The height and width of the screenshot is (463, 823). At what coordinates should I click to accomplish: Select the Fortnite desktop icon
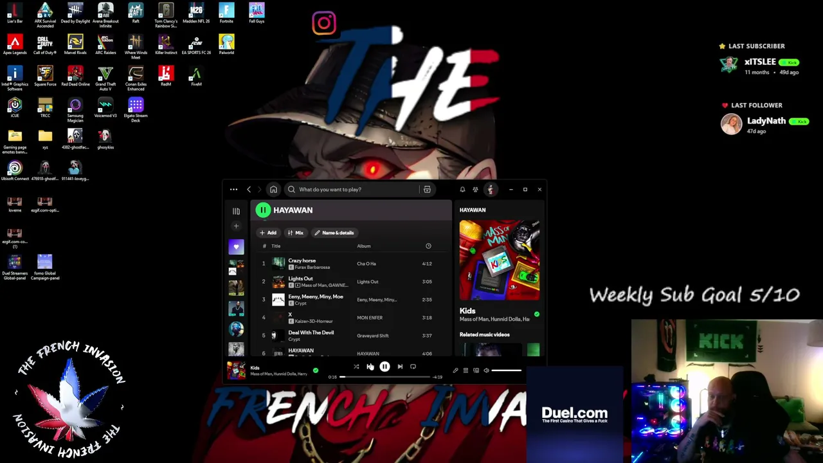(x=226, y=14)
